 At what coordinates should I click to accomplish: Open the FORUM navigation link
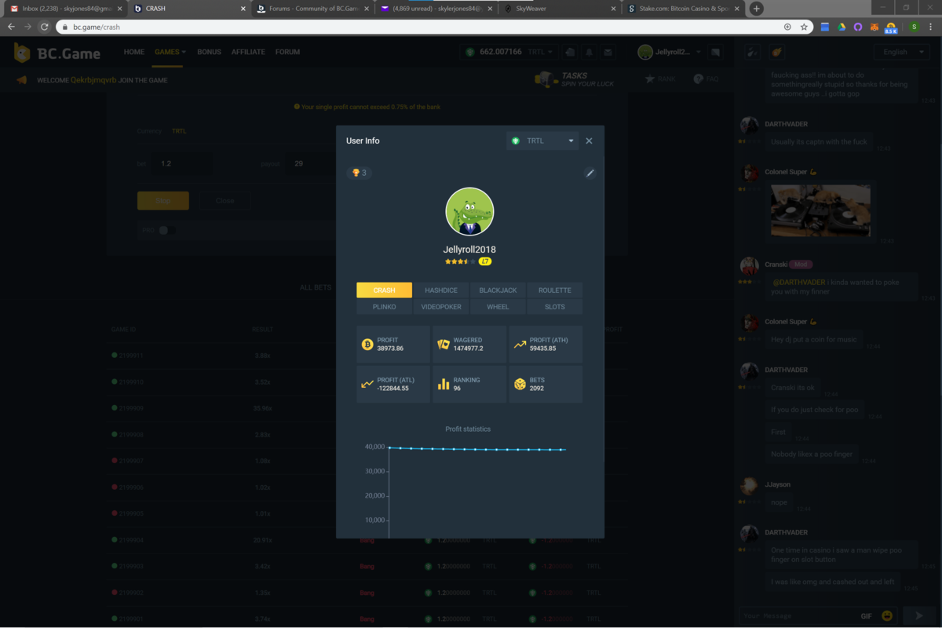tap(287, 52)
